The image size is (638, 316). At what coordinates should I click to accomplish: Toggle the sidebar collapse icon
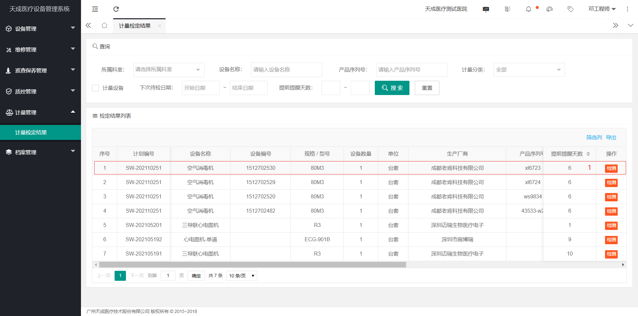point(95,9)
